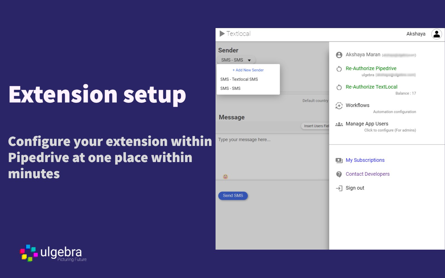This screenshot has height=278, width=445.
Task: Open the Contact Developers link
Action: 367,174
